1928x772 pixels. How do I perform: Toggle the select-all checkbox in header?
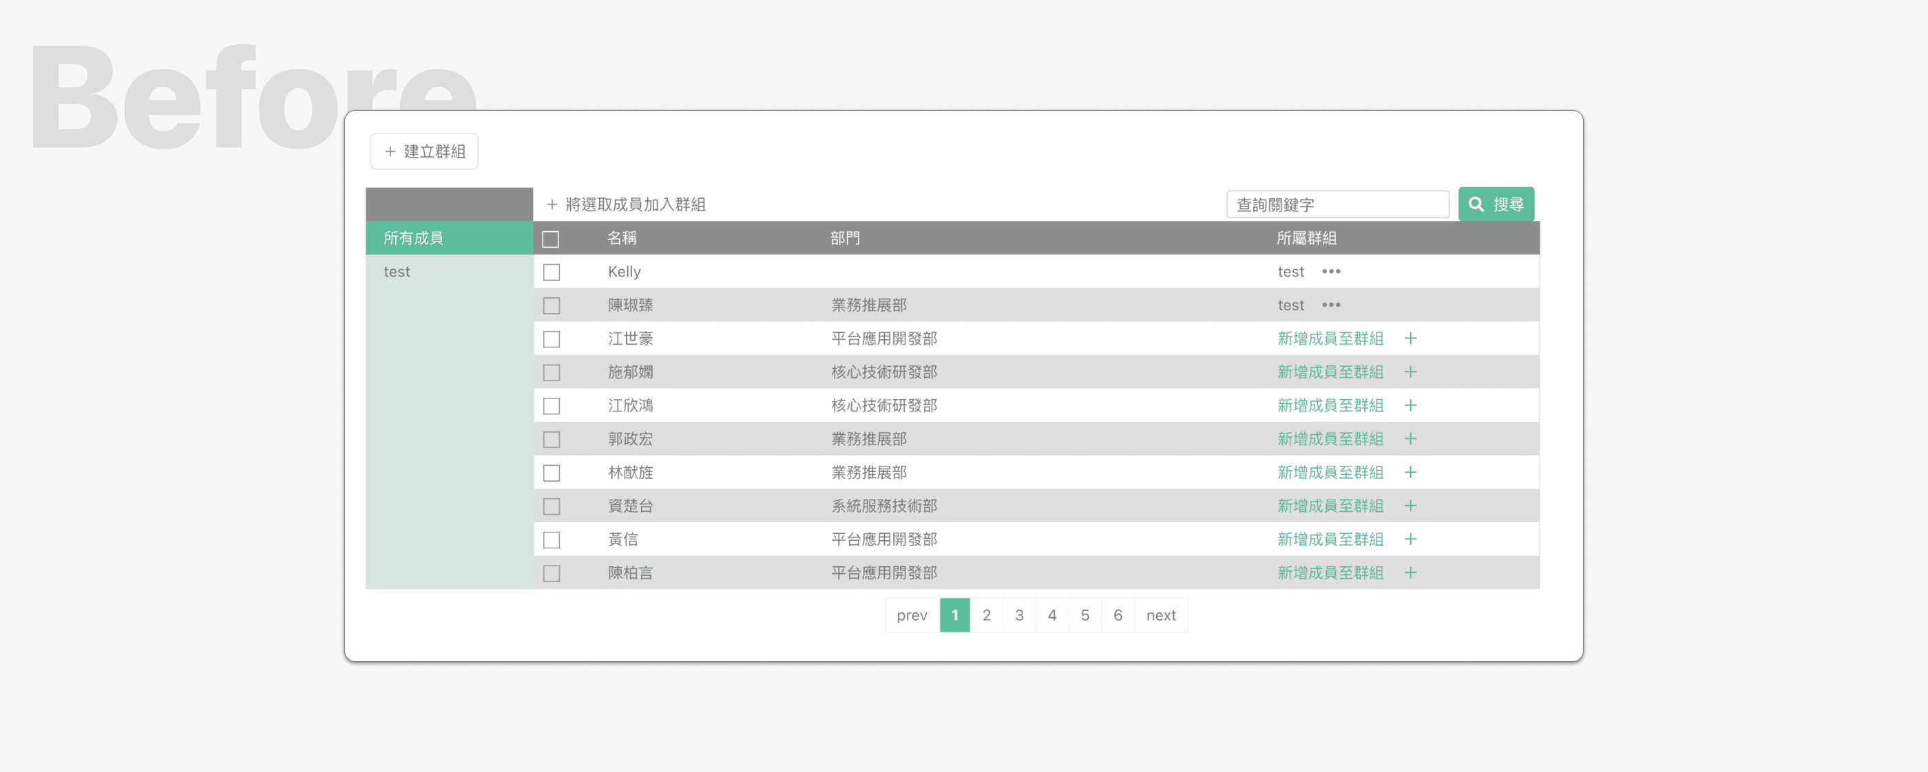click(550, 239)
